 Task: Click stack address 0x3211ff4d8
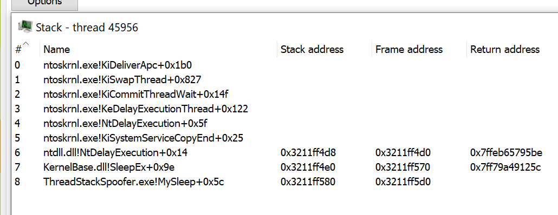point(308,152)
